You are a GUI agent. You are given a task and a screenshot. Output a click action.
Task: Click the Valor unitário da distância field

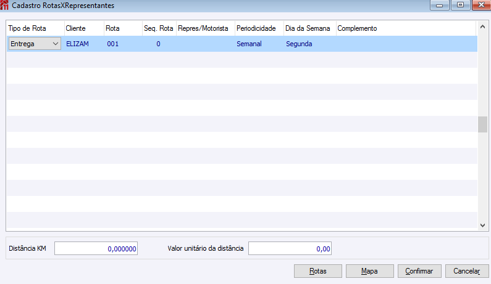coord(290,248)
